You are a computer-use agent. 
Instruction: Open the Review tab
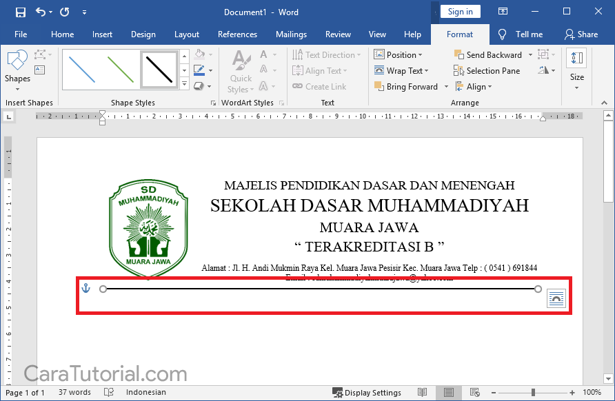coord(338,34)
